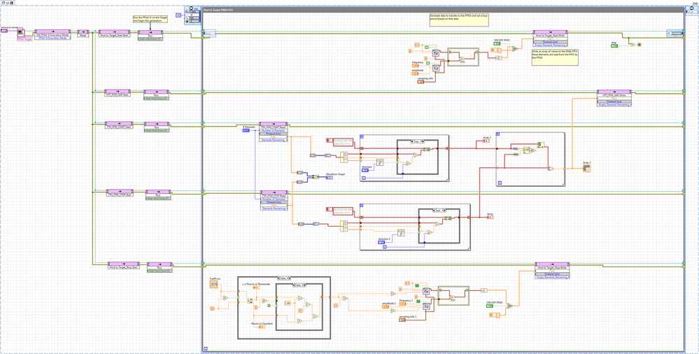Screen dimensions: 699x354
Task: Select the Host to Target_Stop.Start node
Action: tap(123, 265)
